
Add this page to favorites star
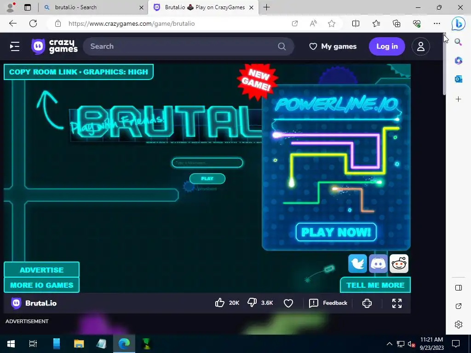[331, 23]
